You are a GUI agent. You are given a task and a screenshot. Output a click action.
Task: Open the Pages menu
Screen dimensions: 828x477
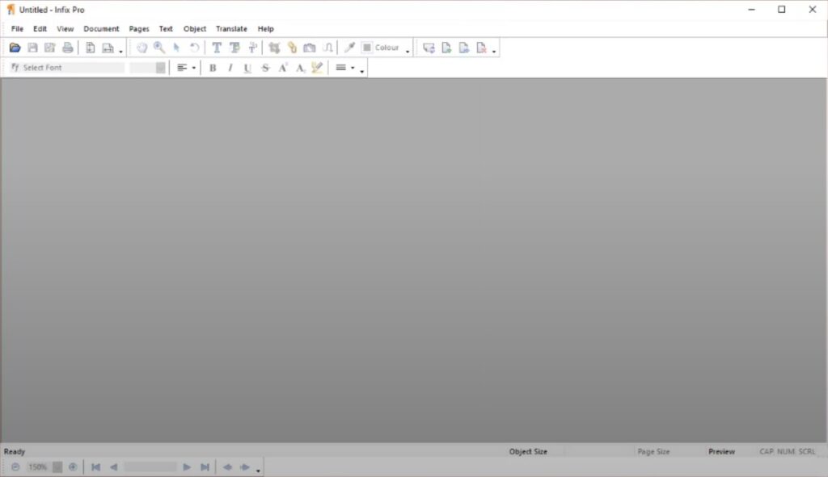139,29
